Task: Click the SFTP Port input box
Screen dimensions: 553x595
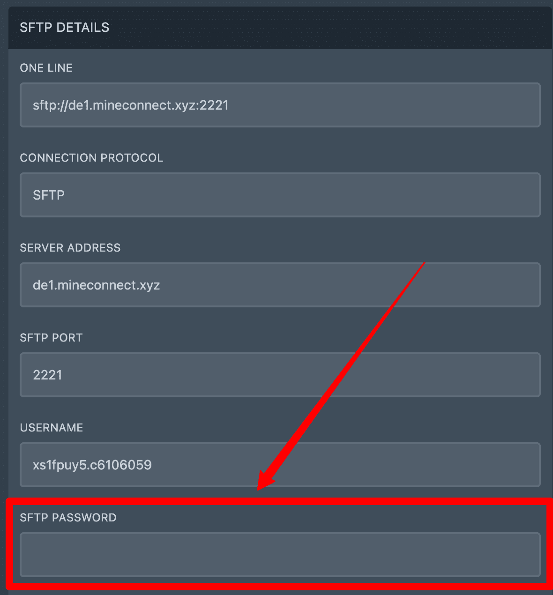Action: pos(280,375)
